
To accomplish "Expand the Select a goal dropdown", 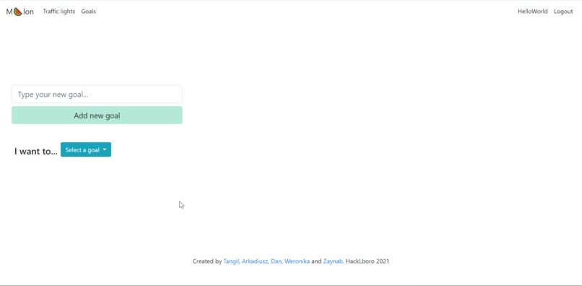I will 86,149.
